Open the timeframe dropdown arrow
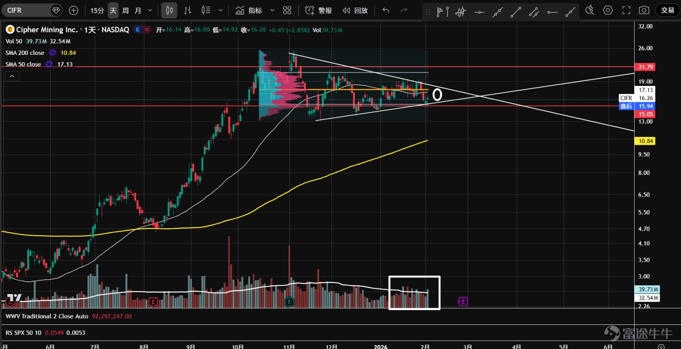This screenshot has height=349, width=681. point(150,10)
